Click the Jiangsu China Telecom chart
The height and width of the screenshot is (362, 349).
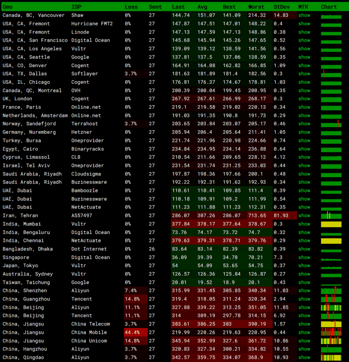[331, 324]
